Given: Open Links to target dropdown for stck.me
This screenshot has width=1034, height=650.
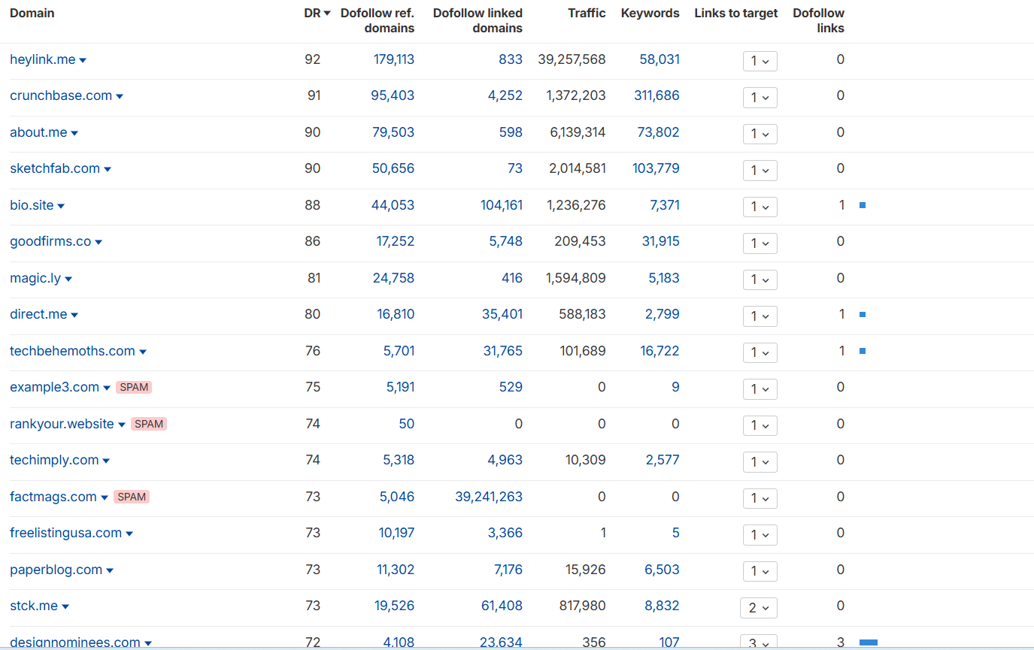Looking at the screenshot, I should click(x=759, y=608).
